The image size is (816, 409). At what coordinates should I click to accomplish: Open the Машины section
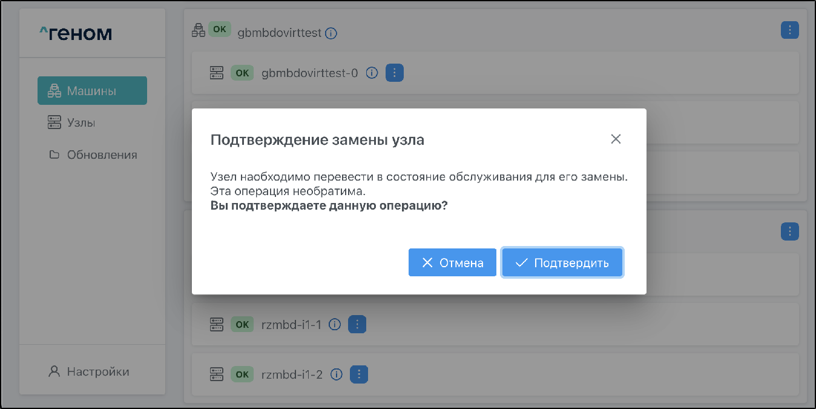click(x=92, y=91)
